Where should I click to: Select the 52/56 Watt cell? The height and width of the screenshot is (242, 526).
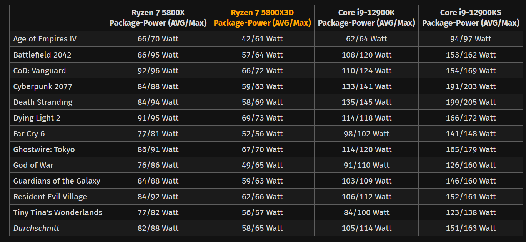click(262, 134)
